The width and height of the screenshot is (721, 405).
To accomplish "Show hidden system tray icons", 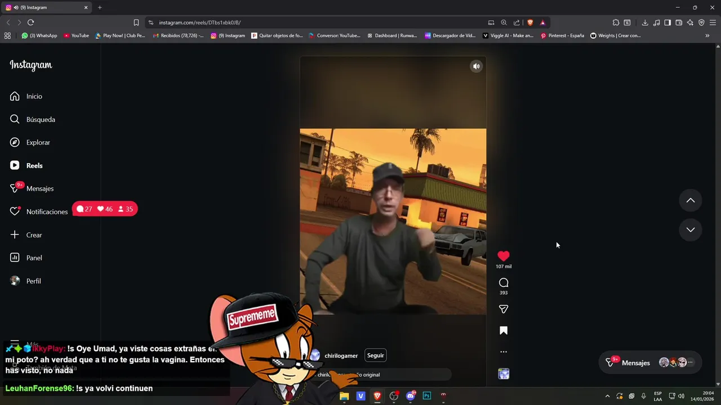I will click(x=607, y=396).
